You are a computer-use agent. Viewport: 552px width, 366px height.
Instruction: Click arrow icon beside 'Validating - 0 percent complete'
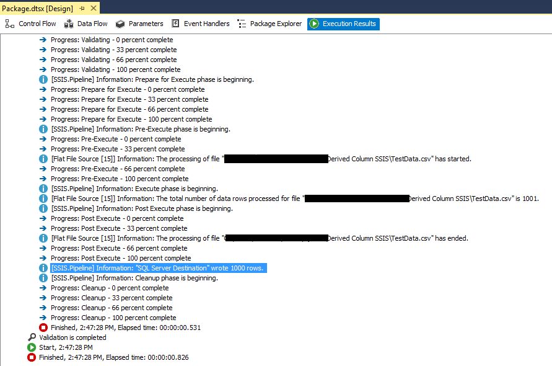coord(43,40)
